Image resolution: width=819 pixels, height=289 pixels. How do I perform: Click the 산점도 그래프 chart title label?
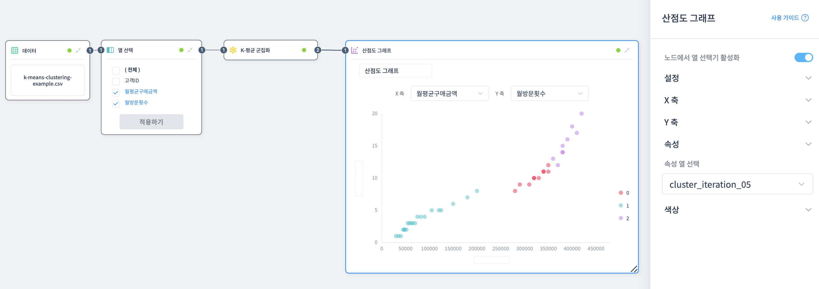[395, 71]
